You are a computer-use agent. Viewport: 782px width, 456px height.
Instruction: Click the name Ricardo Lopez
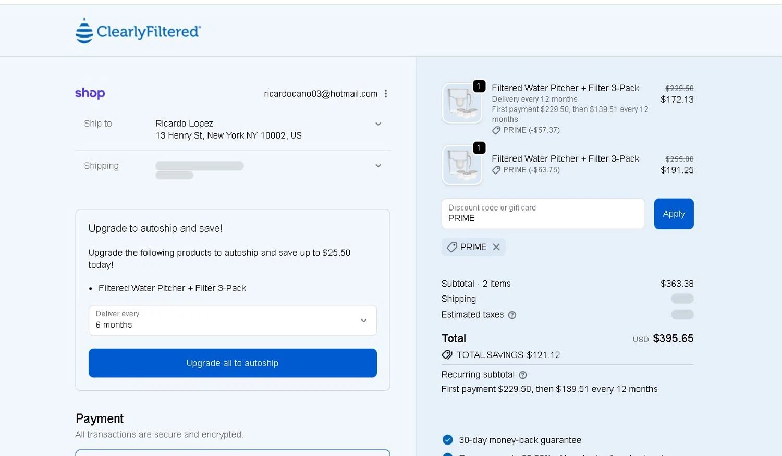point(184,124)
